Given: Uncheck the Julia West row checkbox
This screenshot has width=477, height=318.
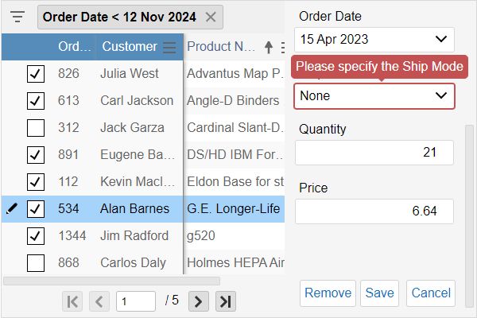Looking at the screenshot, I should 36,74.
